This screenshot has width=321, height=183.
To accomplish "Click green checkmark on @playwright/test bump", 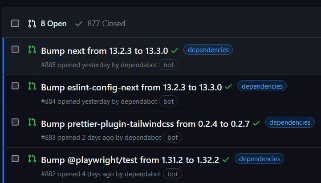I will [226, 159].
